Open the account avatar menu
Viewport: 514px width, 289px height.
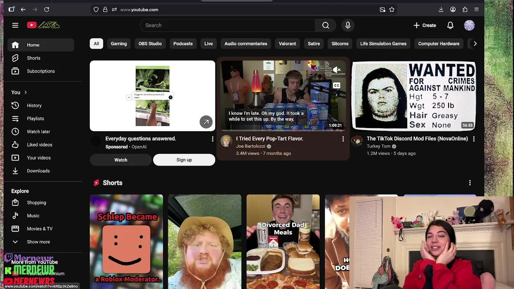coord(469,25)
